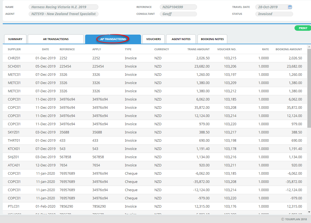This screenshot has height=223, width=311.
Task: Click Booking Amount 12,315.00 for PTLC01
Action: pyautogui.click(x=294, y=207)
